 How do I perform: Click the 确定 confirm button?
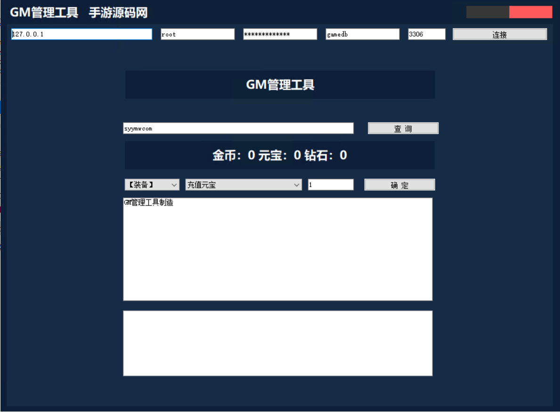point(399,184)
